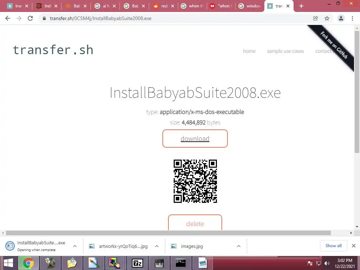The width and height of the screenshot is (360, 270).
Task: View site info via padlock icon
Action: [44, 18]
